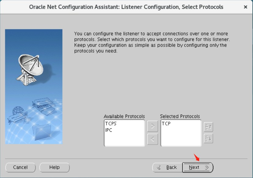Click the Next button

point(198,167)
